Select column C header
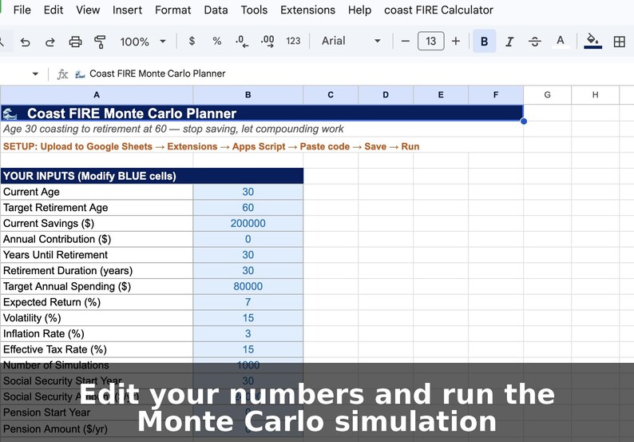This screenshot has height=442, width=634. click(331, 94)
